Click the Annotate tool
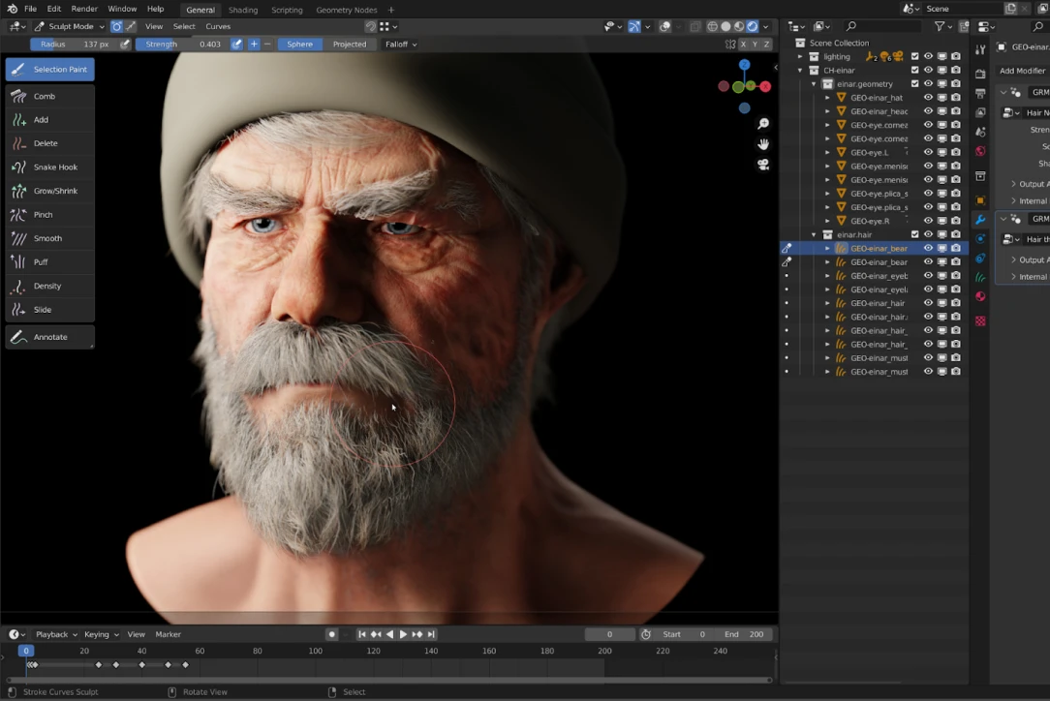1050x701 pixels. 50,337
